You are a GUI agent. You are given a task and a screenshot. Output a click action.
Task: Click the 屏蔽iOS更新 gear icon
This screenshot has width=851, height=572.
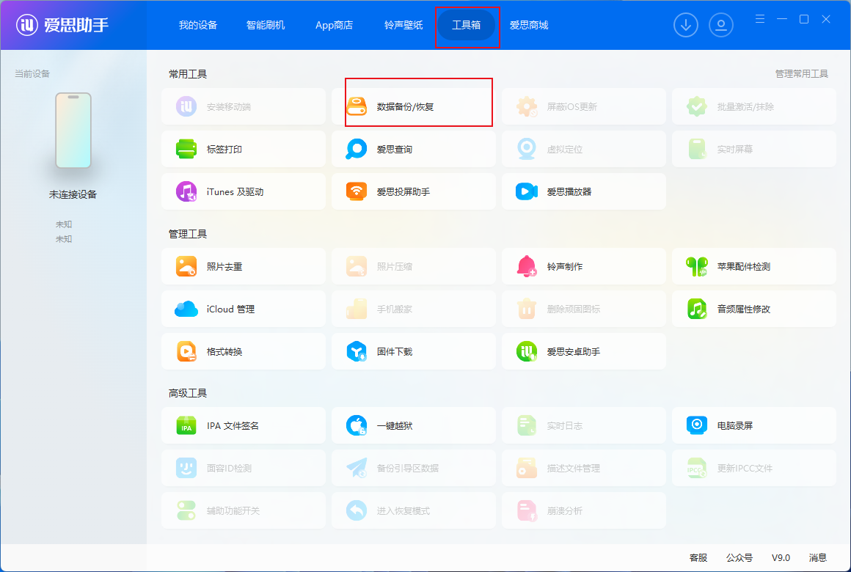[527, 106]
